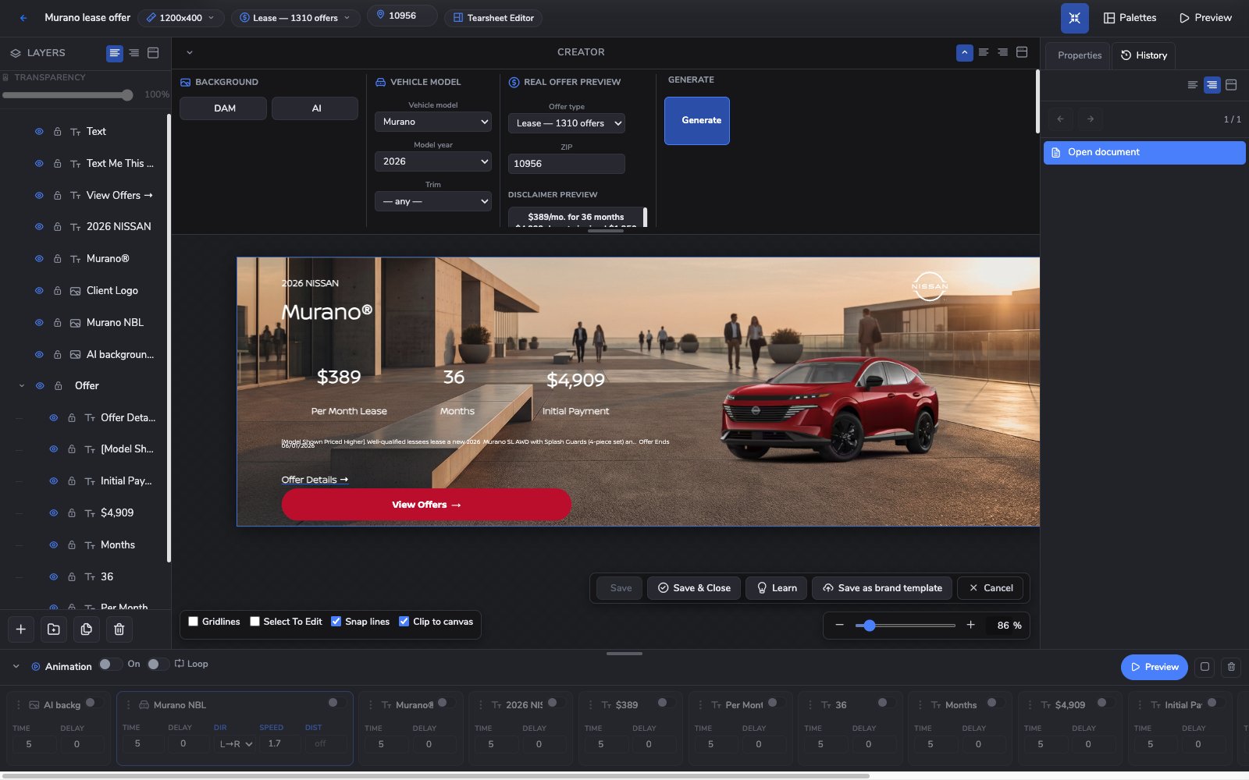Click the blue animation Preview button
Viewport: 1249px width, 780px height.
(x=1154, y=667)
